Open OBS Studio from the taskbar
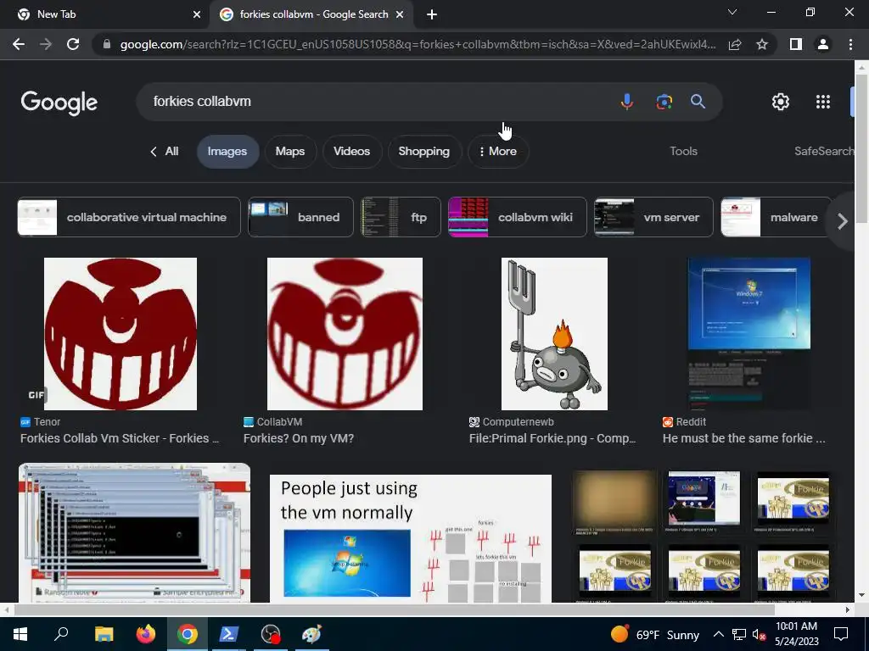 (x=271, y=634)
